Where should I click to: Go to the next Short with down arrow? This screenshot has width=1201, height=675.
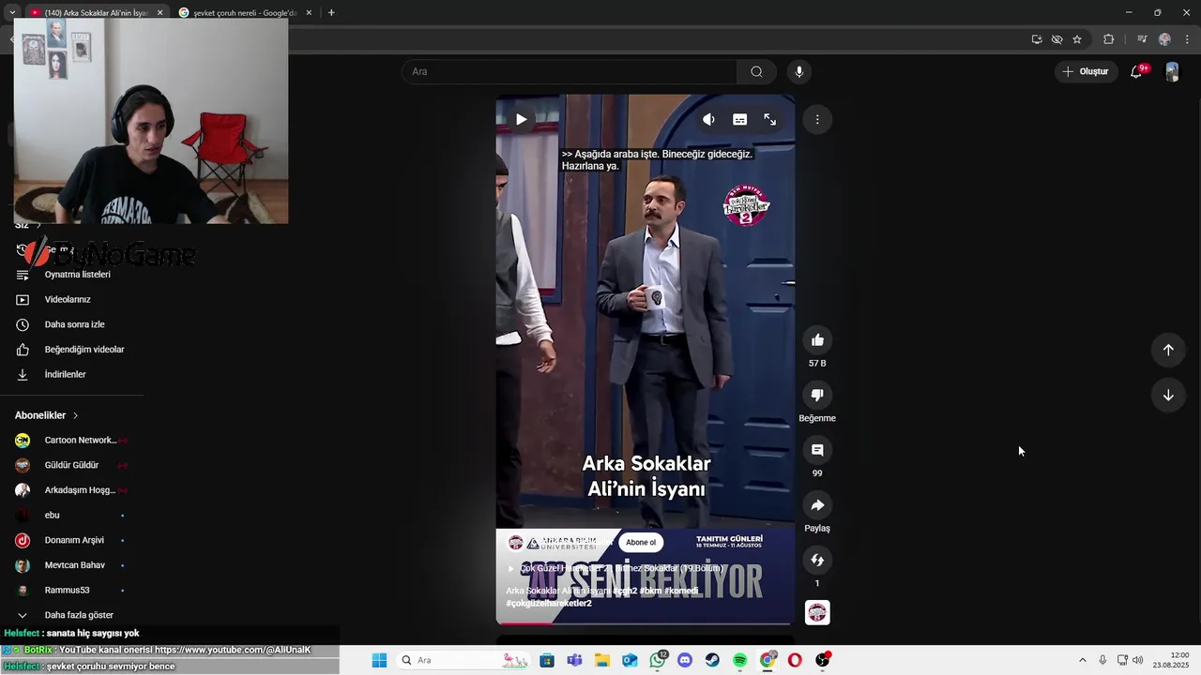click(1168, 396)
